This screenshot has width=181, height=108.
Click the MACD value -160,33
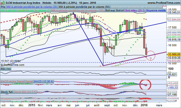[x=172, y=87]
